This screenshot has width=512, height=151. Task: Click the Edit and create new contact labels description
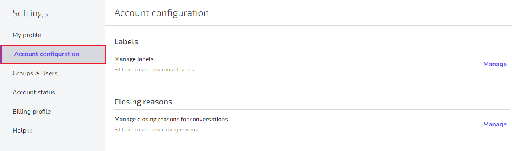tap(154, 70)
